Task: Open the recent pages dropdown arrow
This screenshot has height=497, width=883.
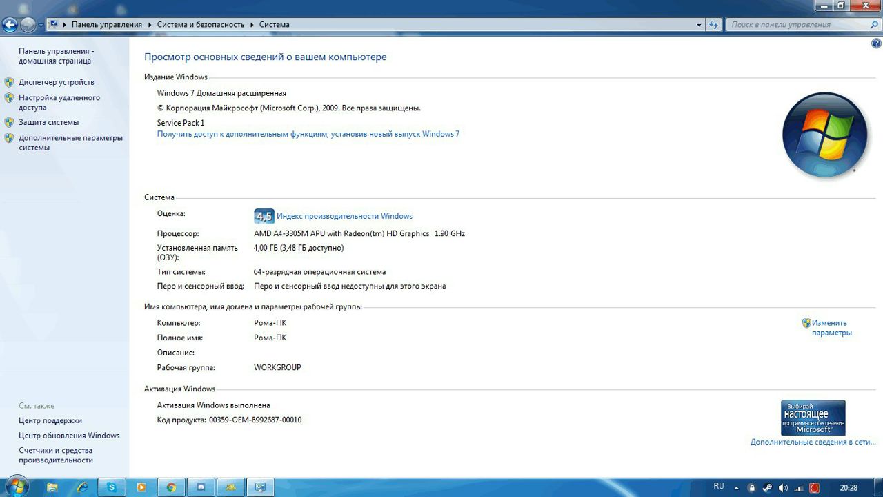Action: click(x=41, y=25)
